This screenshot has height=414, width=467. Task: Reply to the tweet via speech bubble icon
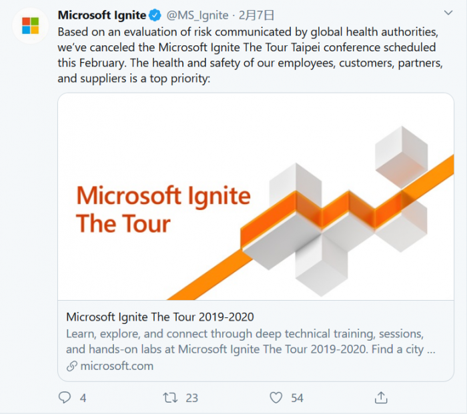click(65, 397)
